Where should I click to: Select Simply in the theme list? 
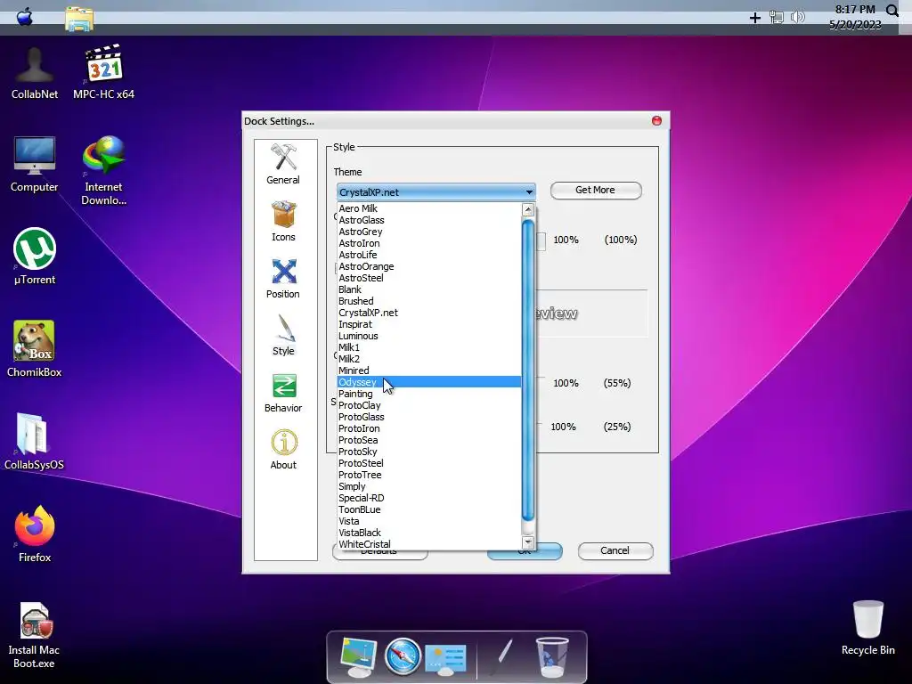pos(429,487)
